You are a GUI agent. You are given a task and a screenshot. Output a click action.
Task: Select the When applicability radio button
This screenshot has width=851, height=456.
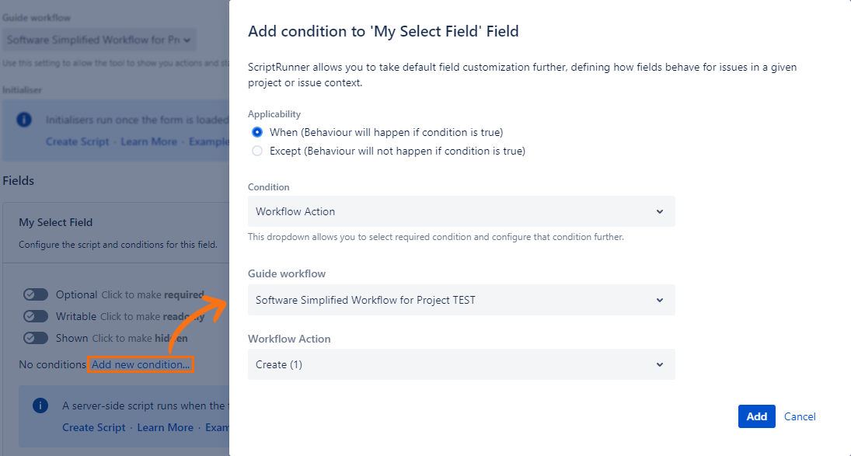click(x=257, y=132)
